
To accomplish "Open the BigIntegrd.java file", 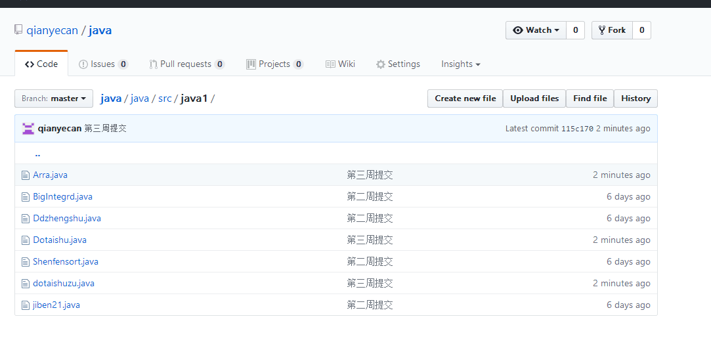I will tap(62, 197).
